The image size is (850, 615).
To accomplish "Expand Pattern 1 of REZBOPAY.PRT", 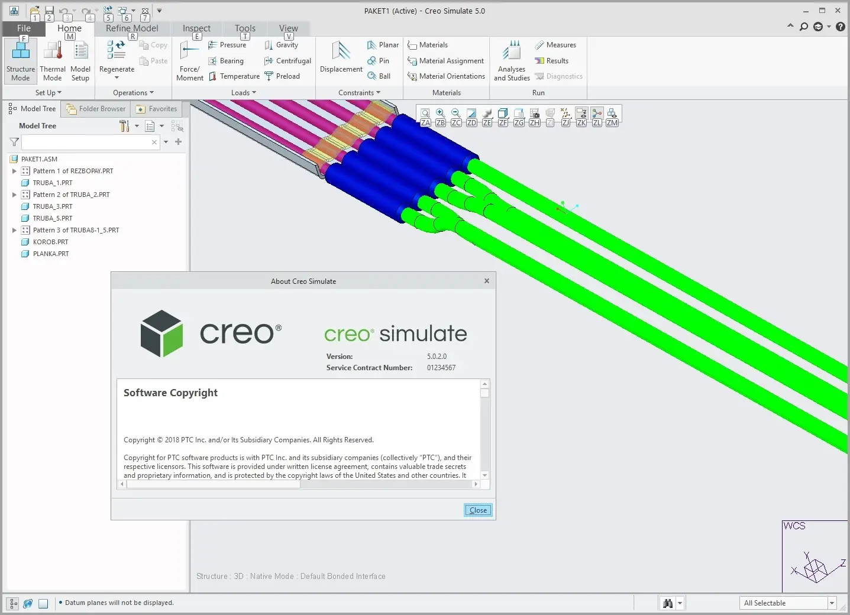I will click(14, 171).
